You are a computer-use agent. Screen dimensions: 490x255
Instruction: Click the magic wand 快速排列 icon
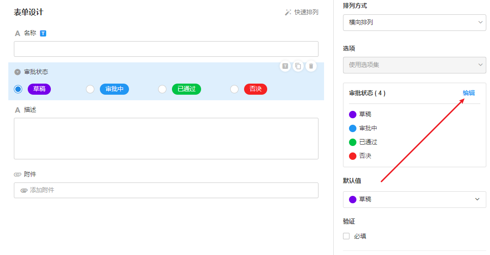[x=288, y=12]
